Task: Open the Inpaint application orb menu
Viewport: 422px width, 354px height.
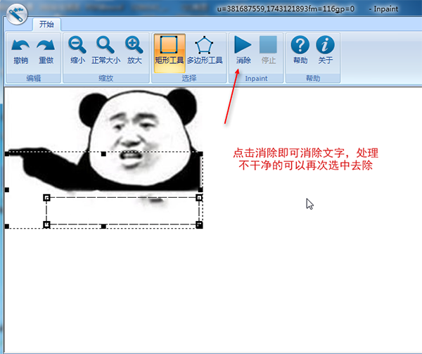Action: click(17, 14)
